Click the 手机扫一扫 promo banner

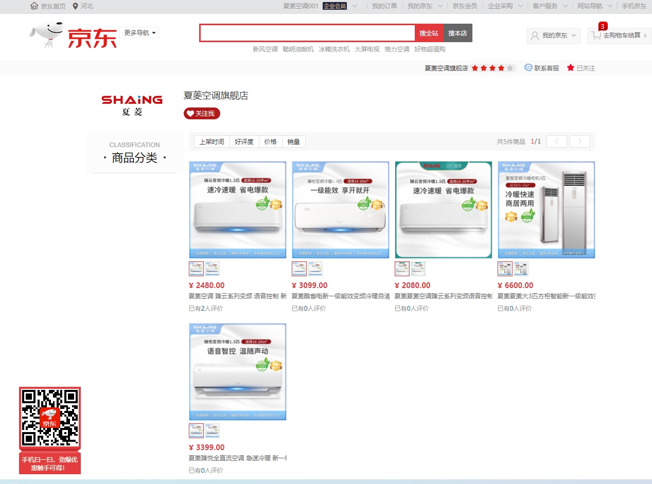coord(50,463)
